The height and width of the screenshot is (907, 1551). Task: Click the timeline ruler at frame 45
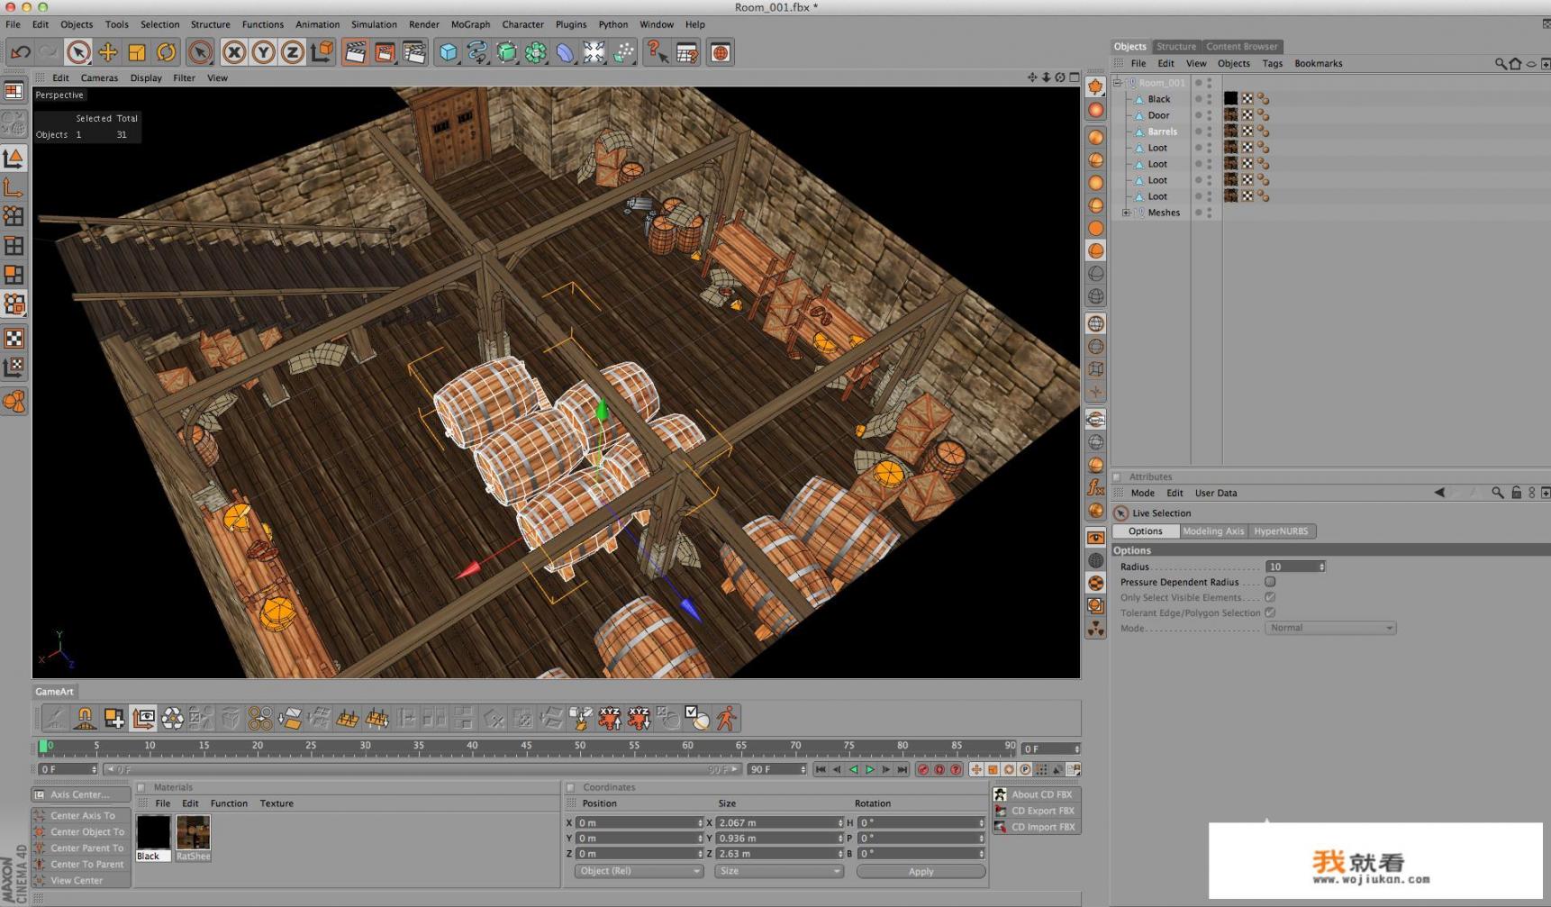(526, 747)
